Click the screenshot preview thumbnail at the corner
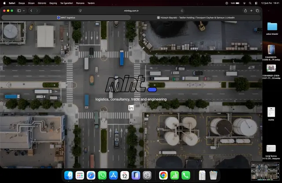282x183 pixels. click(265, 171)
